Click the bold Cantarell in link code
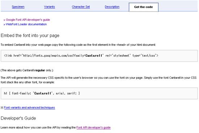 (94, 56)
